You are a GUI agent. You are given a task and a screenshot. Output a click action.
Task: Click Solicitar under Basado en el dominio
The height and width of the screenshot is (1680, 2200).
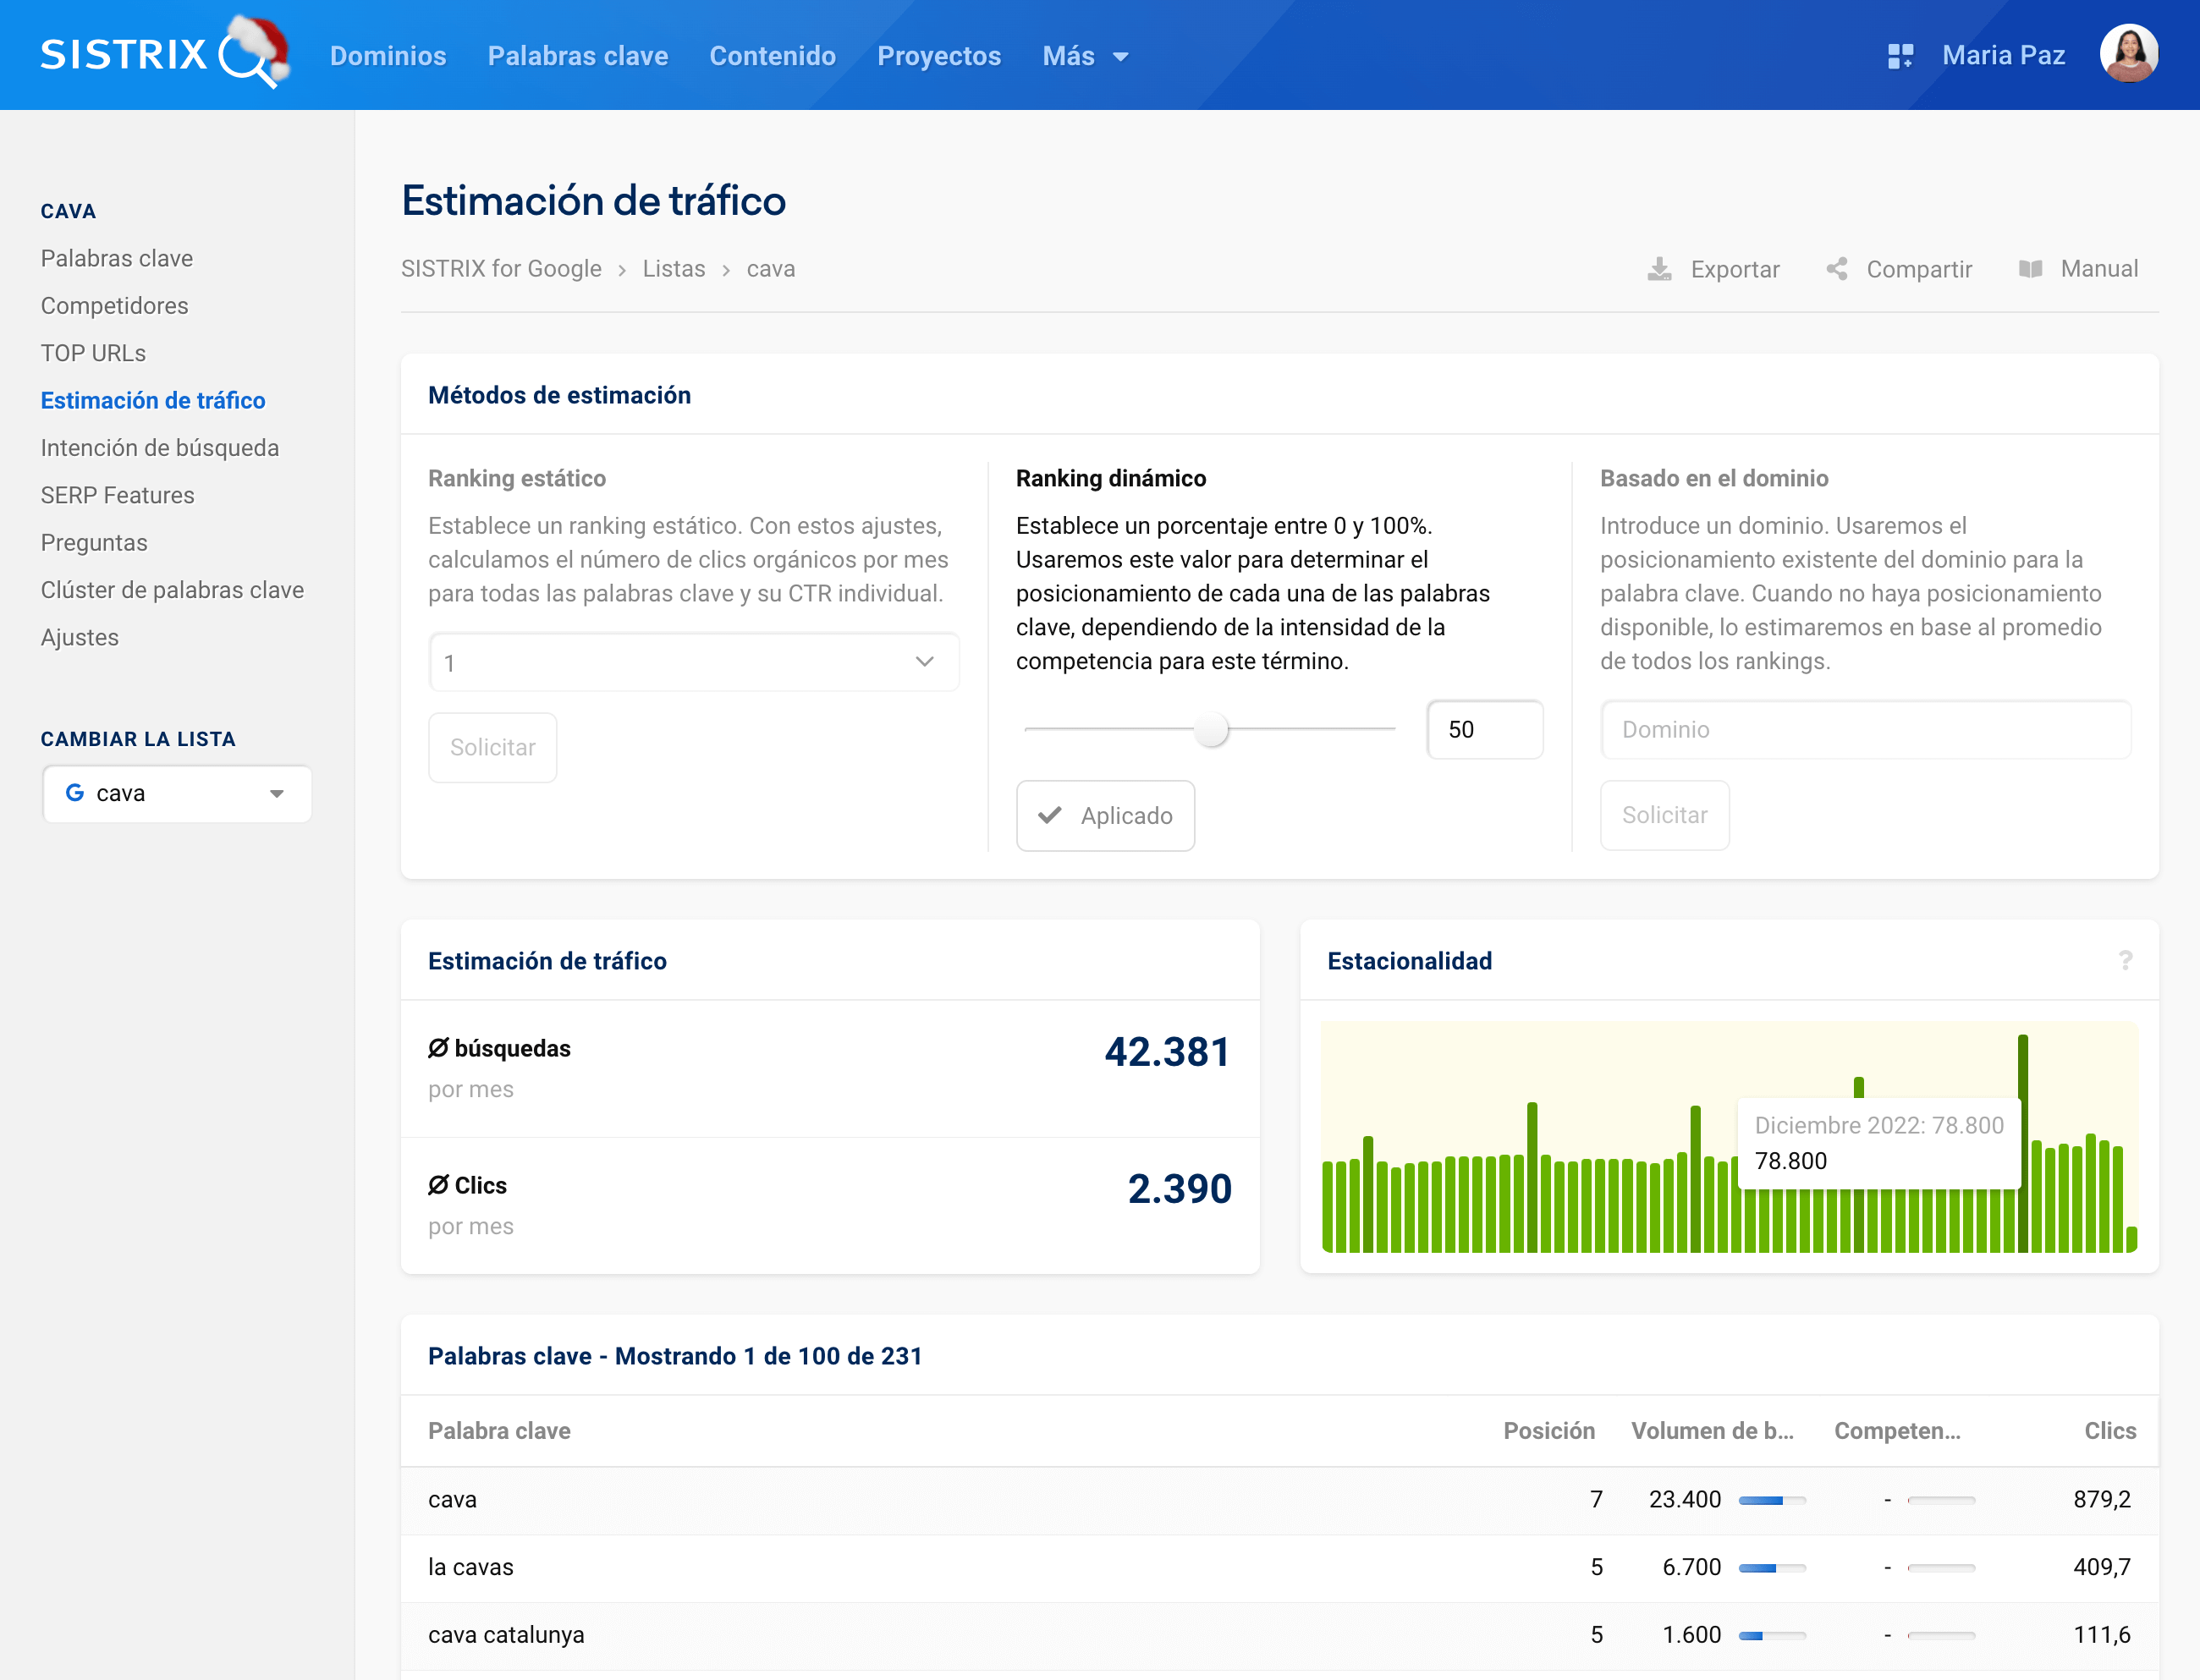[x=1664, y=815]
